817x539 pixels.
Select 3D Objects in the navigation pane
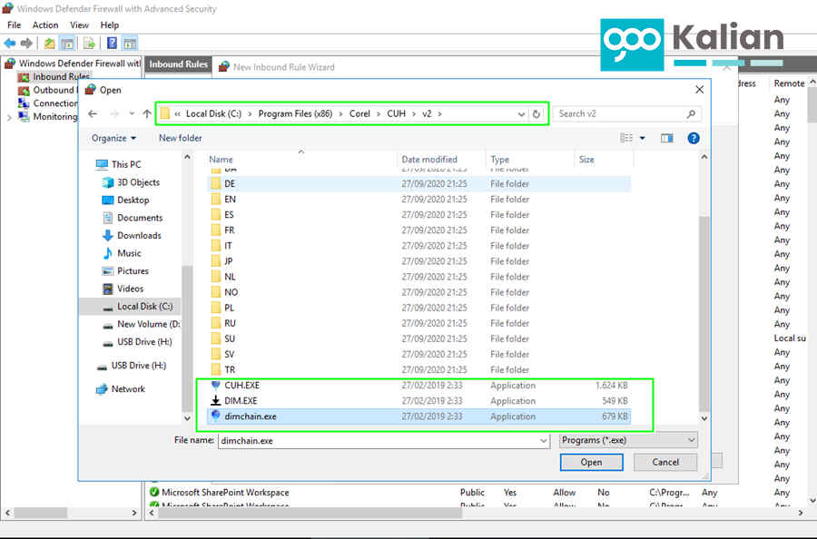(138, 182)
